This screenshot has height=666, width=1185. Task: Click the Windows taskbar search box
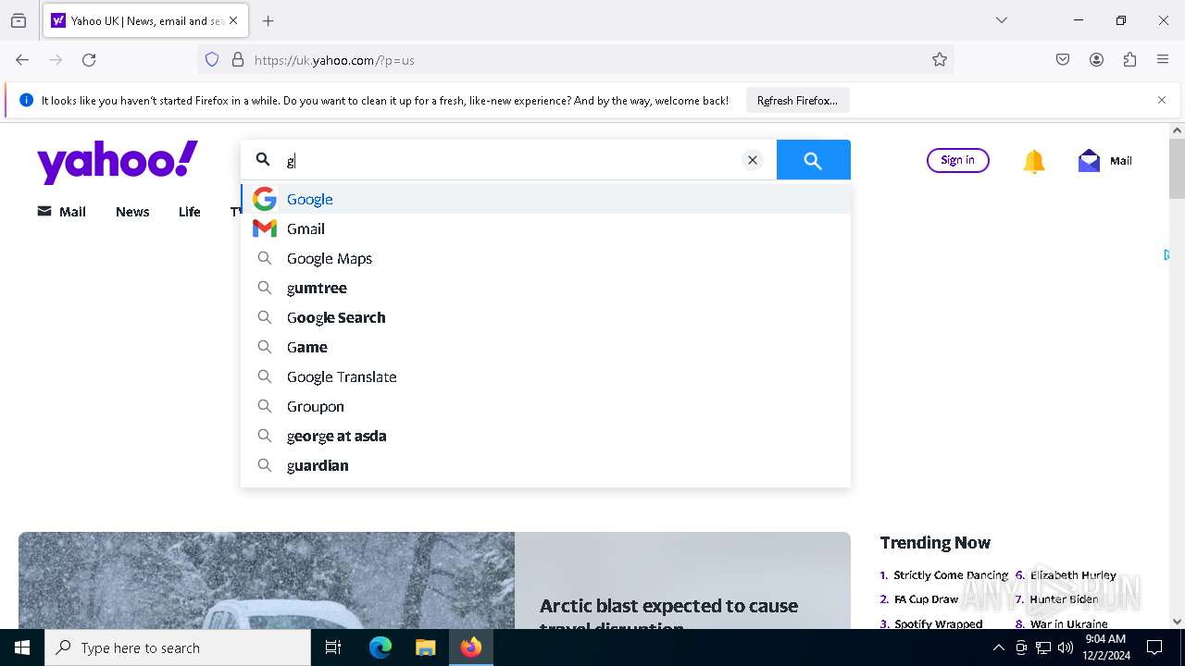pos(178,647)
